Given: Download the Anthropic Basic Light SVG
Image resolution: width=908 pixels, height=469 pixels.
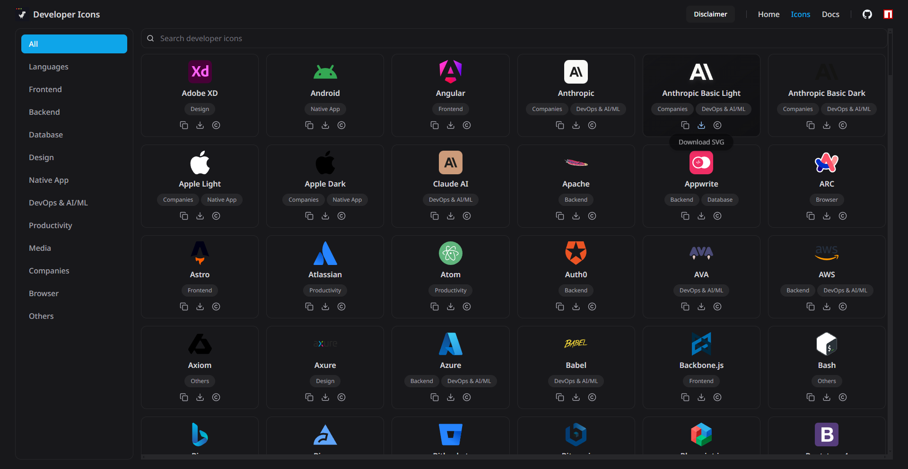Looking at the screenshot, I should (701, 125).
